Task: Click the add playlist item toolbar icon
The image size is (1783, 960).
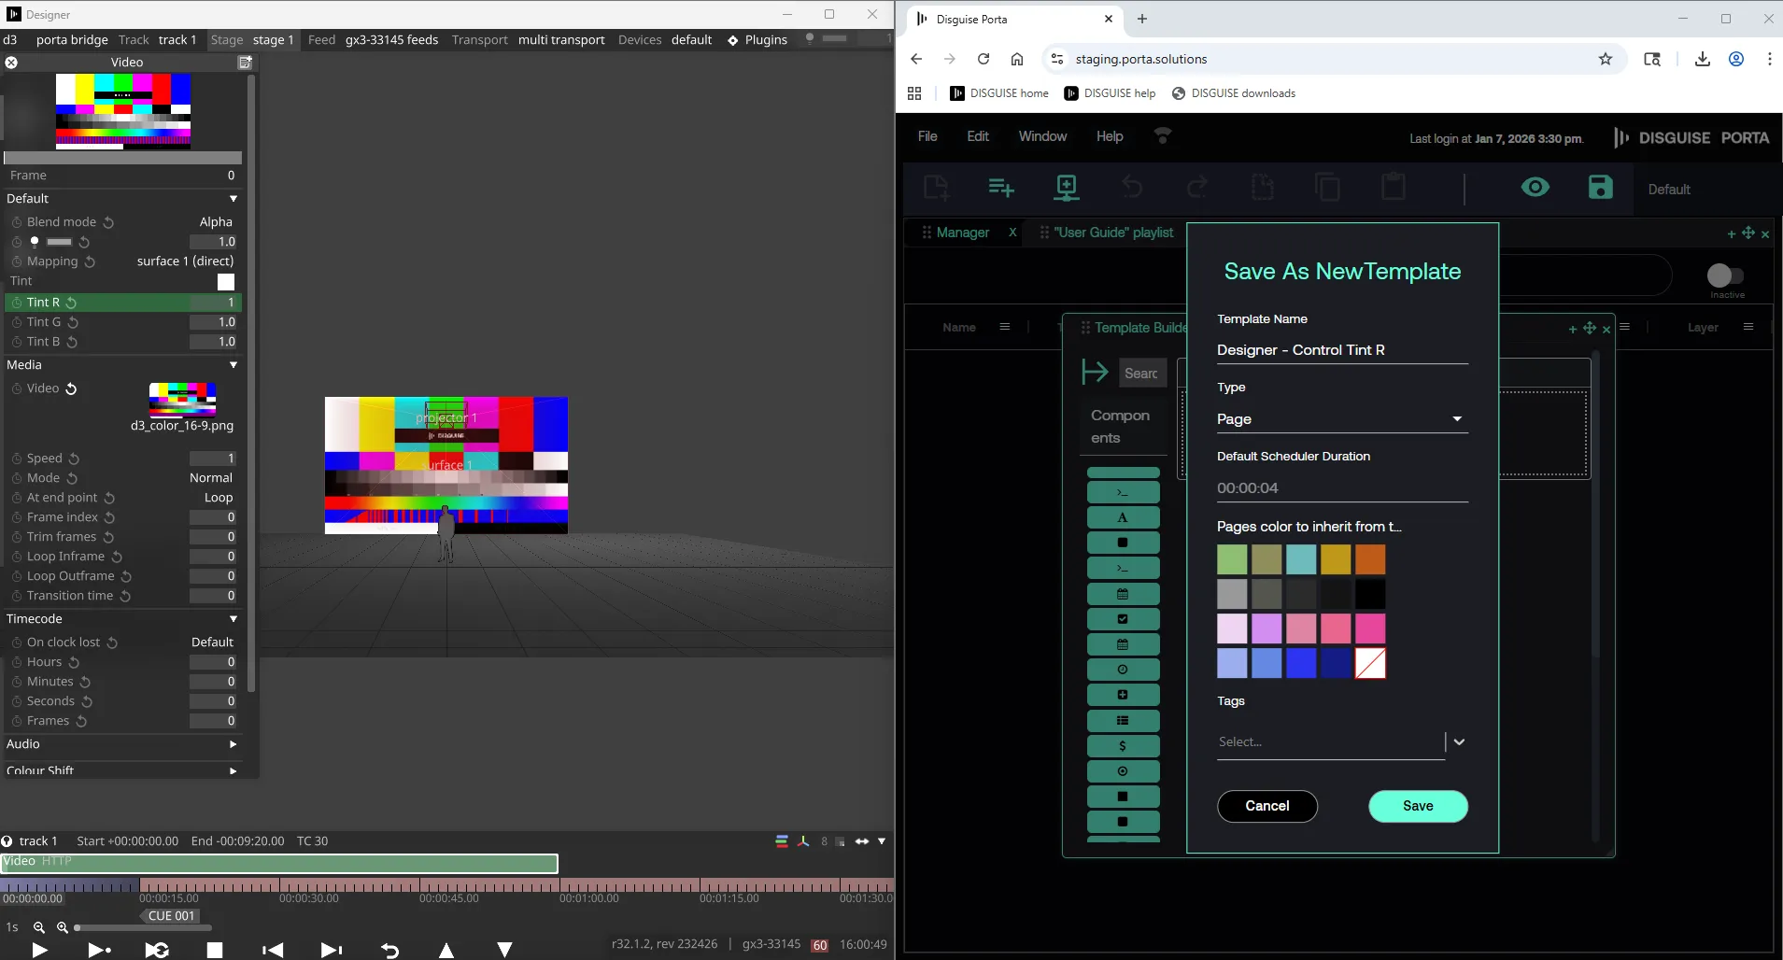Action: click(1000, 188)
